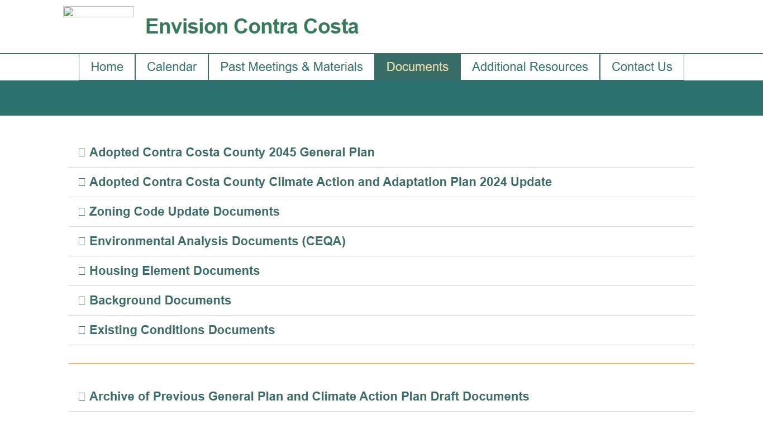Expand the Adopted 2045 General Plan section
This screenshot has height=429, width=763.
232,152
